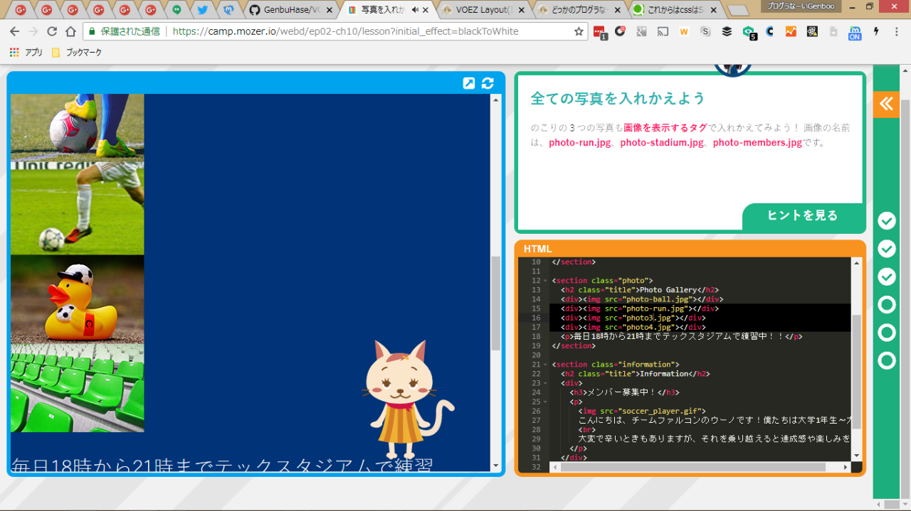
Task: Bookmark this page with star icon
Action: click(579, 32)
